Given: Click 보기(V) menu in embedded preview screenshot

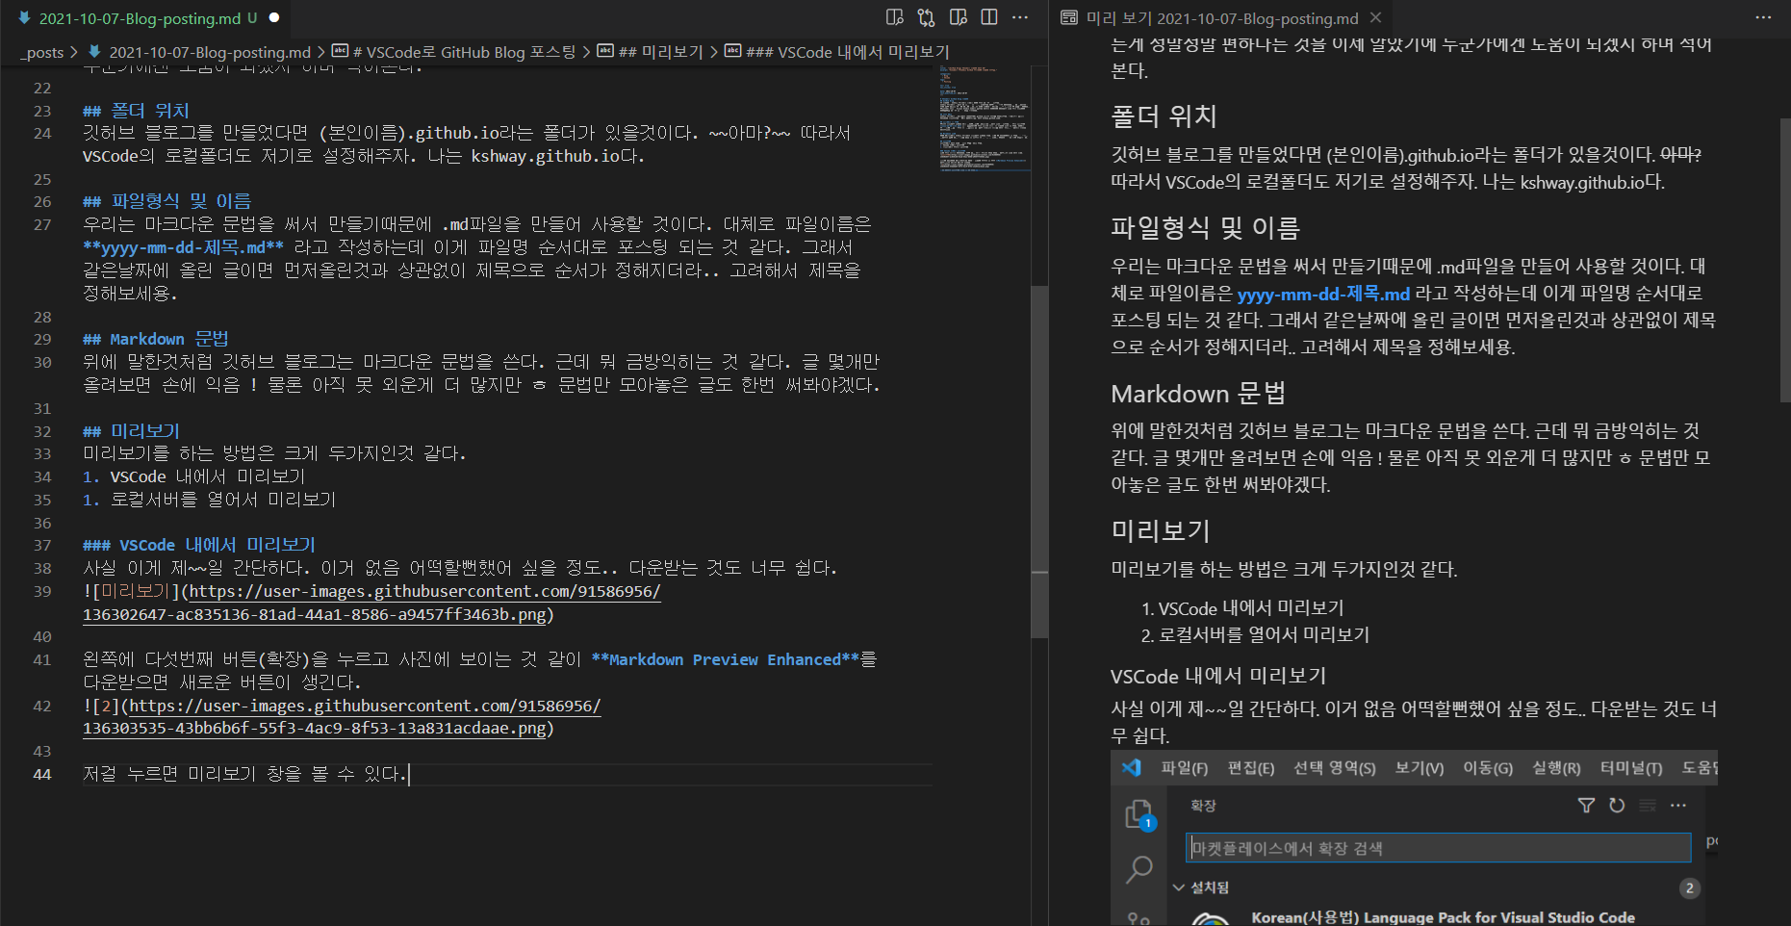Looking at the screenshot, I should pos(1420,768).
